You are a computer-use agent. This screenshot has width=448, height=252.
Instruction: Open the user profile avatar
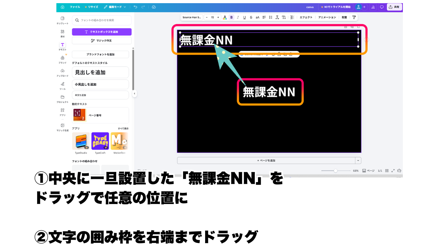tap(358, 7)
